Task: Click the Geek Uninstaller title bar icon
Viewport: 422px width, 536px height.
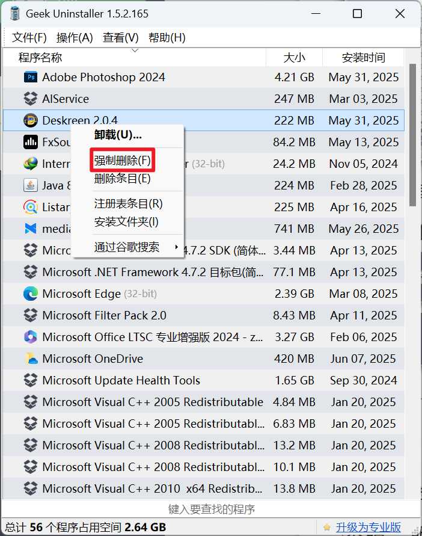Action: (14, 14)
